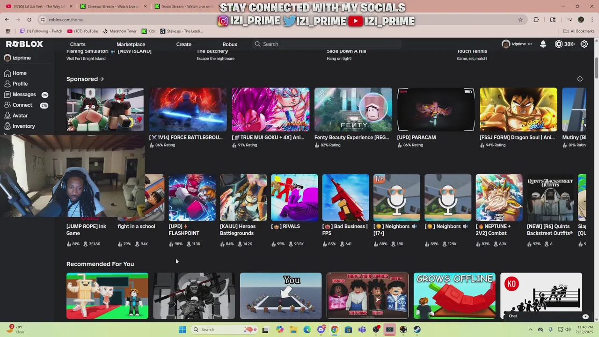Screen dimensions: 599x337
Task: Open FLASHPOINT game thumbnail
Action: pyautogui.click(x=192, y=198)
